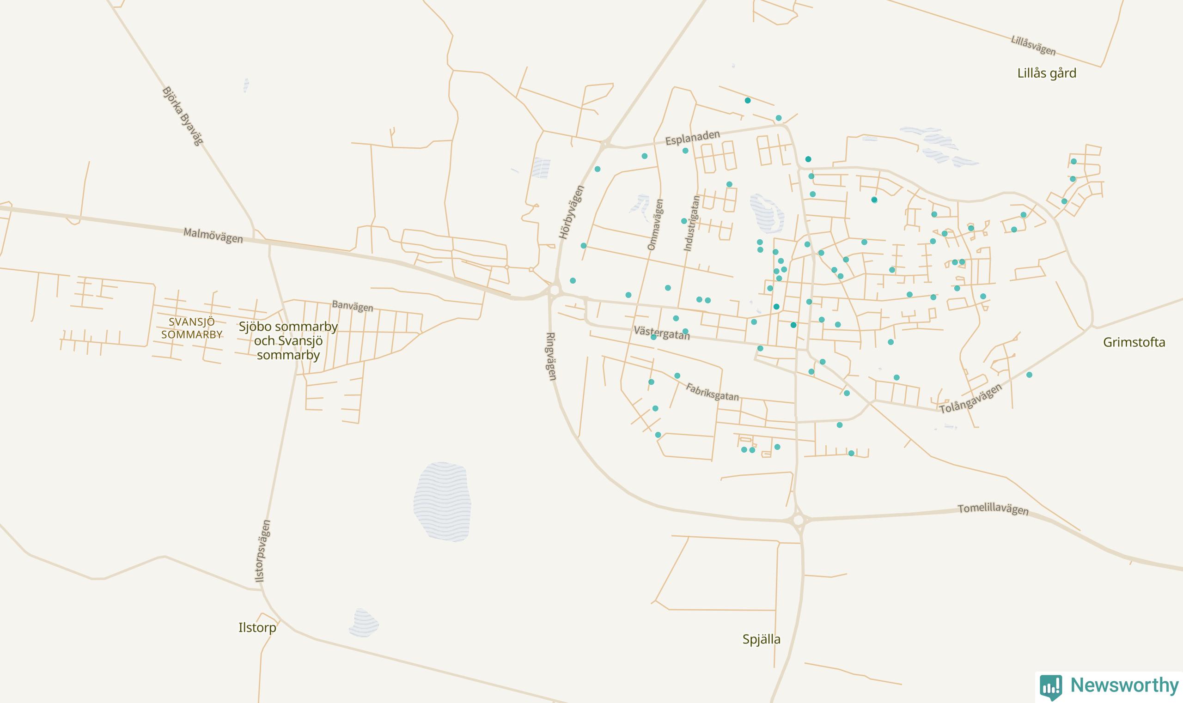Click the Newsworthy logo icon
The image size is (1183, 703).
coord(1051,687)
